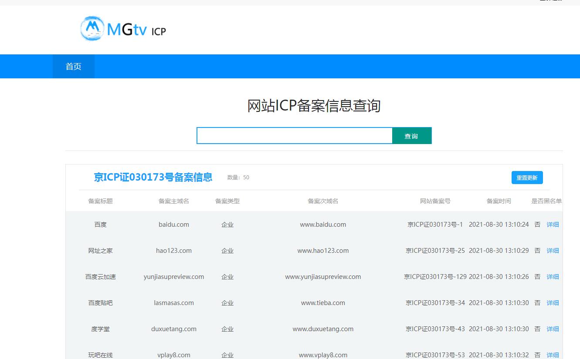Focus the ICP search input field
Screen dimensions: 580x359
click(x=295, y=135)
